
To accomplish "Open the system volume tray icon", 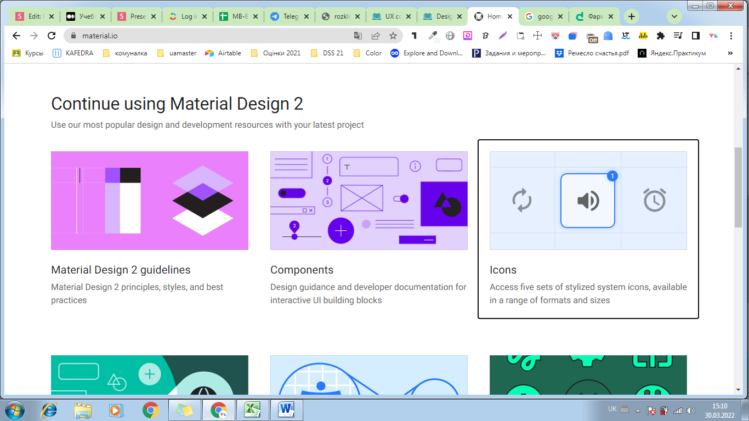I will (691, 410).
